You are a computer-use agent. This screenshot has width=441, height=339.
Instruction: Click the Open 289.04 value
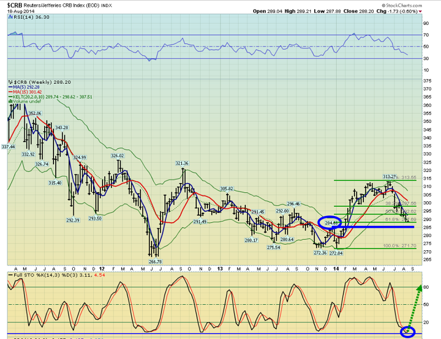pyautogui.click(x=268, y=11)
